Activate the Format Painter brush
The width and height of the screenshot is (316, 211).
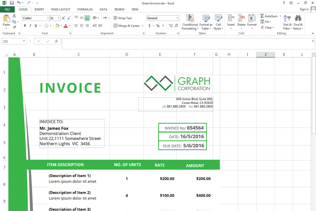click(x=14, y=27)
